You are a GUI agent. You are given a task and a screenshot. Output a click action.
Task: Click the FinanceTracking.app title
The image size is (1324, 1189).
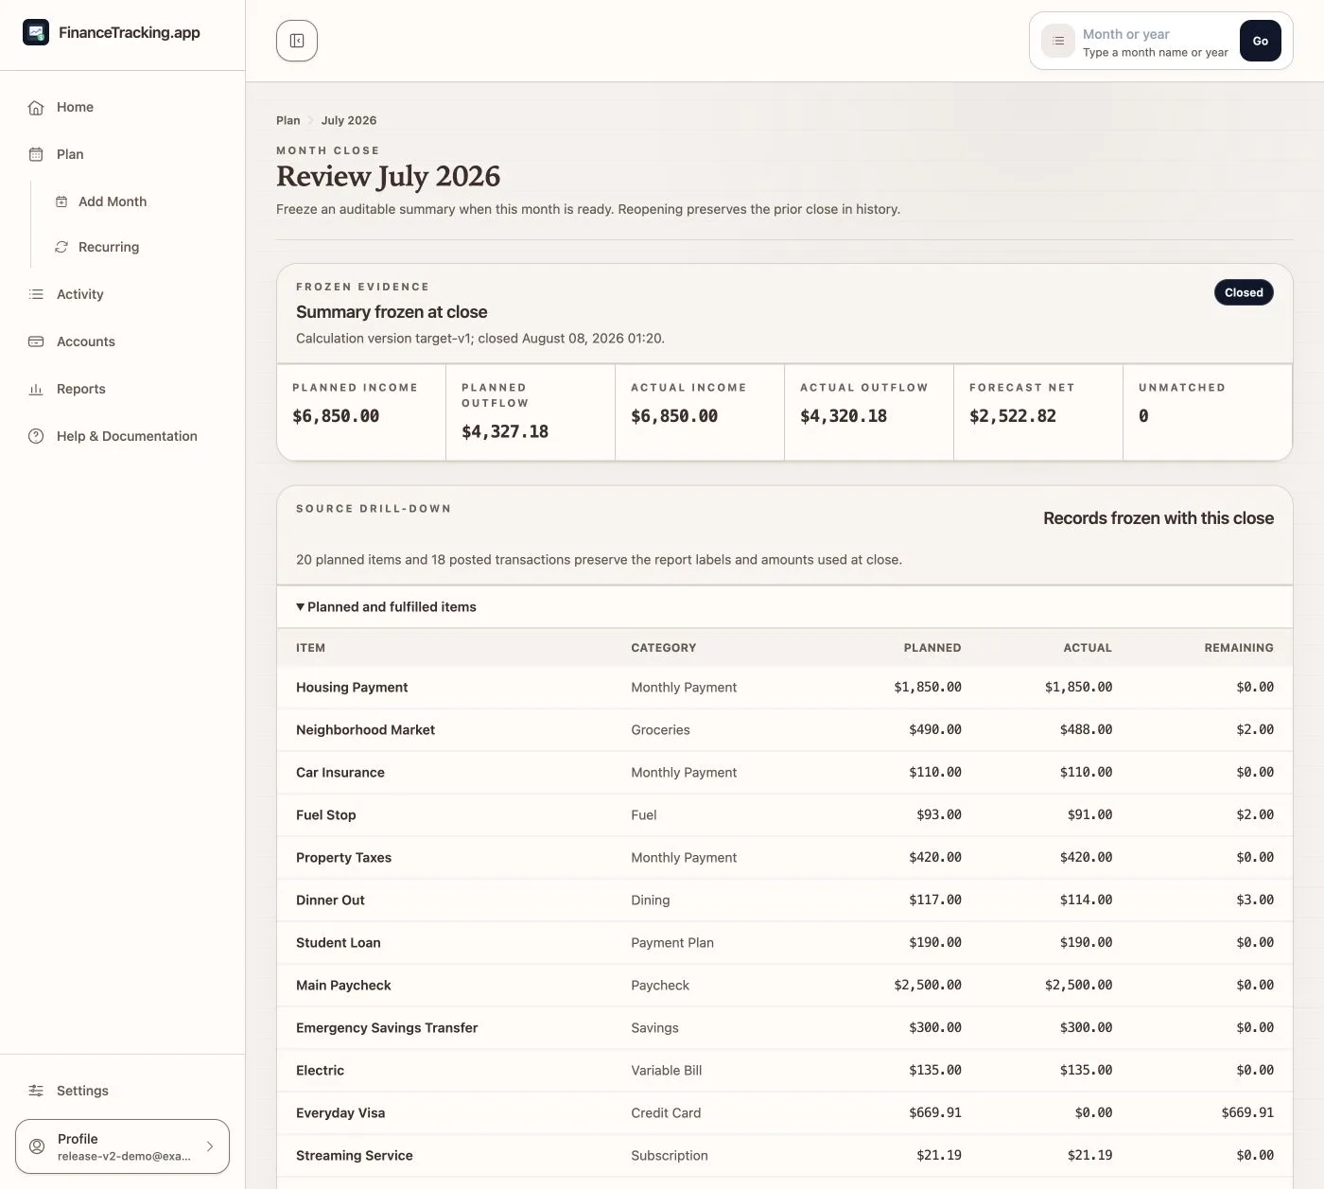point(130,32)
